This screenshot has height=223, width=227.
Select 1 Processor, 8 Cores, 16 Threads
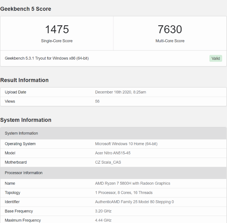[x=124, y=193]
